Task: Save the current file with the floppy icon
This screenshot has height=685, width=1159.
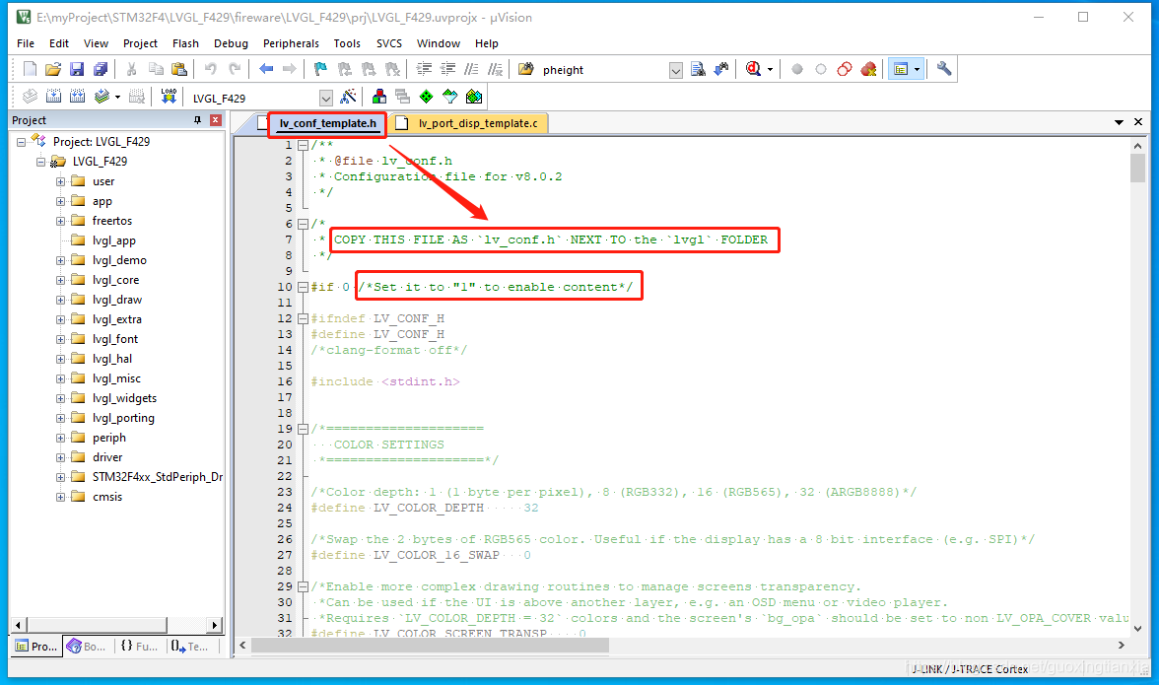Action: pyautogui.click(x=77, y=69)
